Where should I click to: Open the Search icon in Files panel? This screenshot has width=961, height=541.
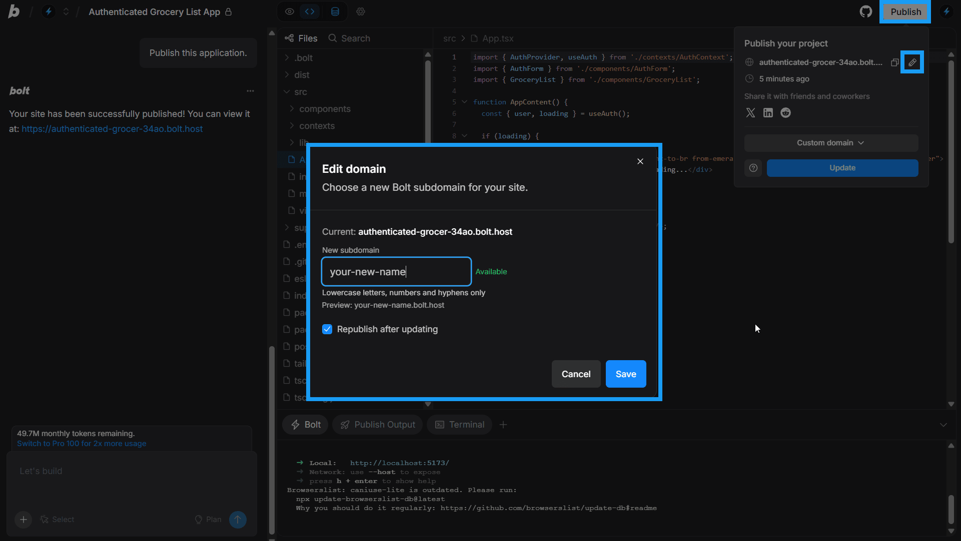click(x=333, y=38)
